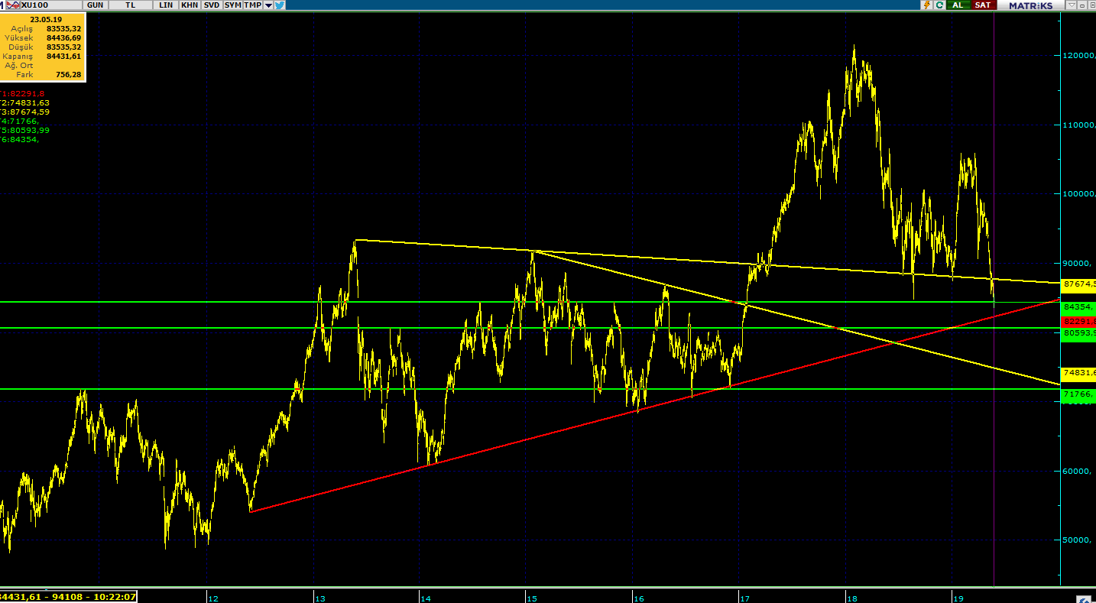Click the MATRIKS logo
The image size is (1096, 603).
[x=1031, y=5]
